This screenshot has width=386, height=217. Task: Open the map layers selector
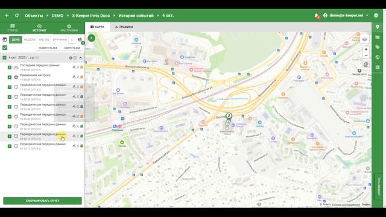tap(364, 39)
